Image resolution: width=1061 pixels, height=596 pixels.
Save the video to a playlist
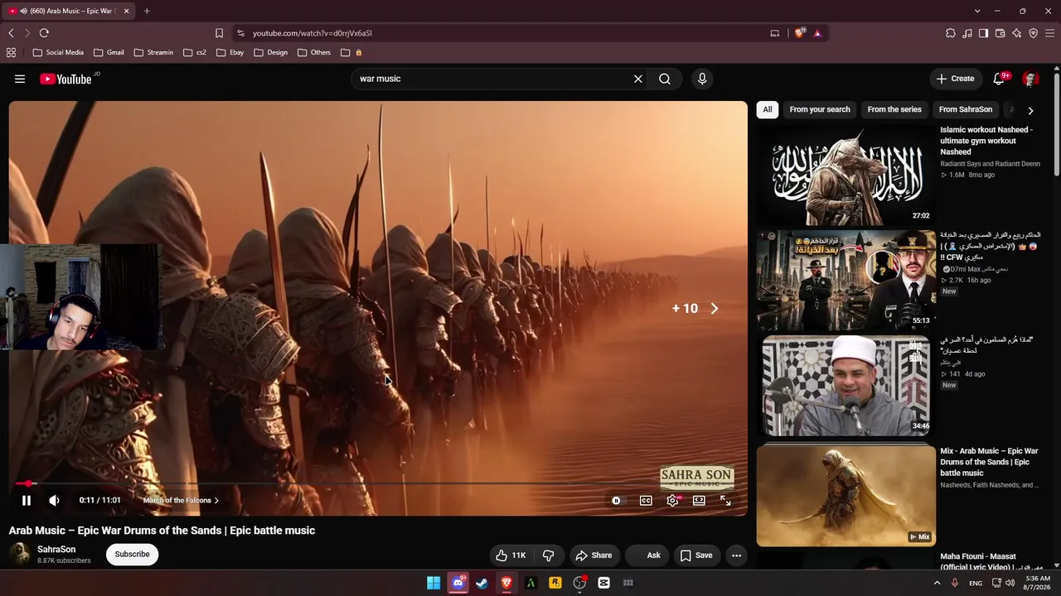coord(696,555)
